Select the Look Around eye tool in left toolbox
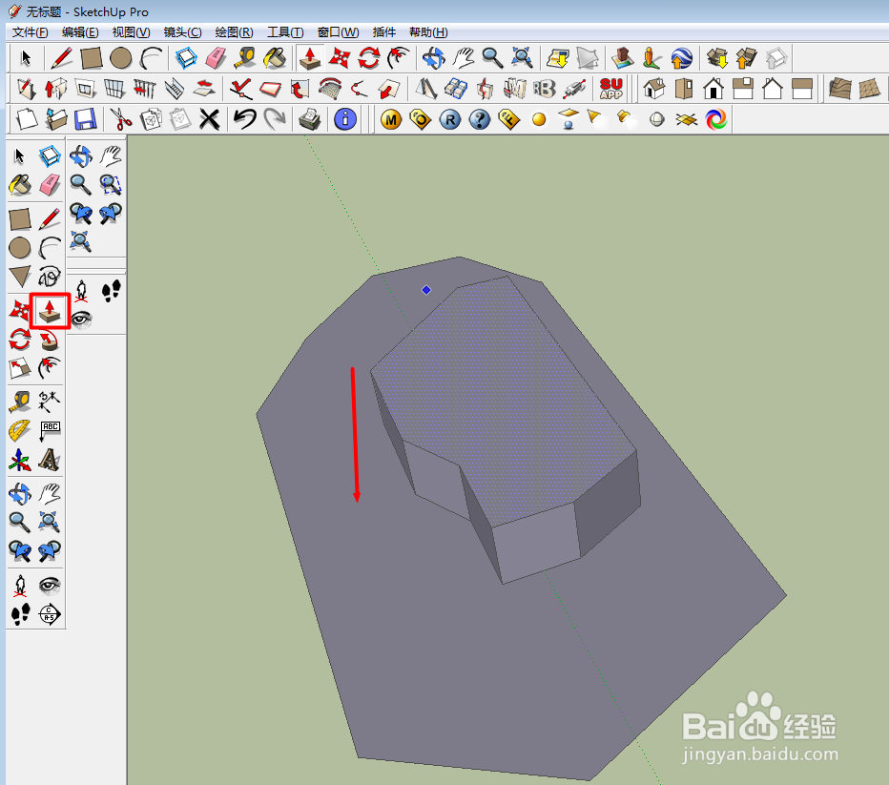 (x=50, y=586)
